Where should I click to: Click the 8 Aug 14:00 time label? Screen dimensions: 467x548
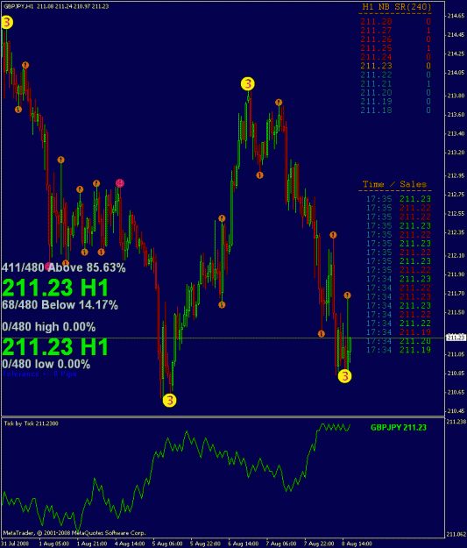357,544
